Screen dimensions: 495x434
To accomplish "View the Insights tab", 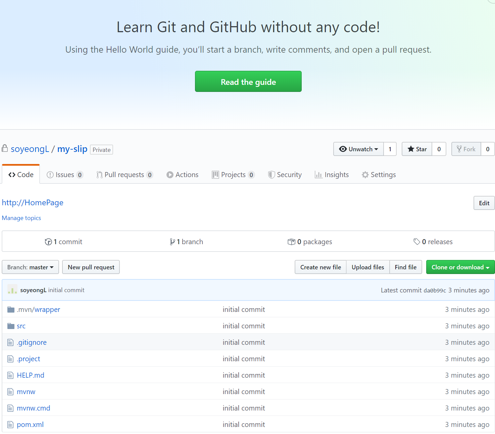I will click(332, 175).
